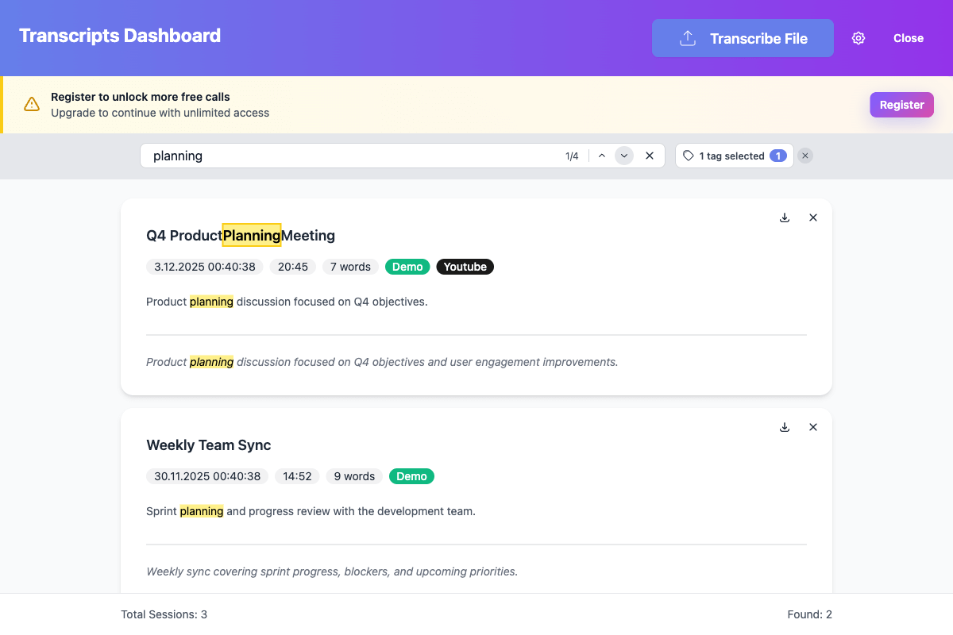Click the tag icon in the filter chip
The width and height of the screenshot is (953, 635).
coord(688,155)
